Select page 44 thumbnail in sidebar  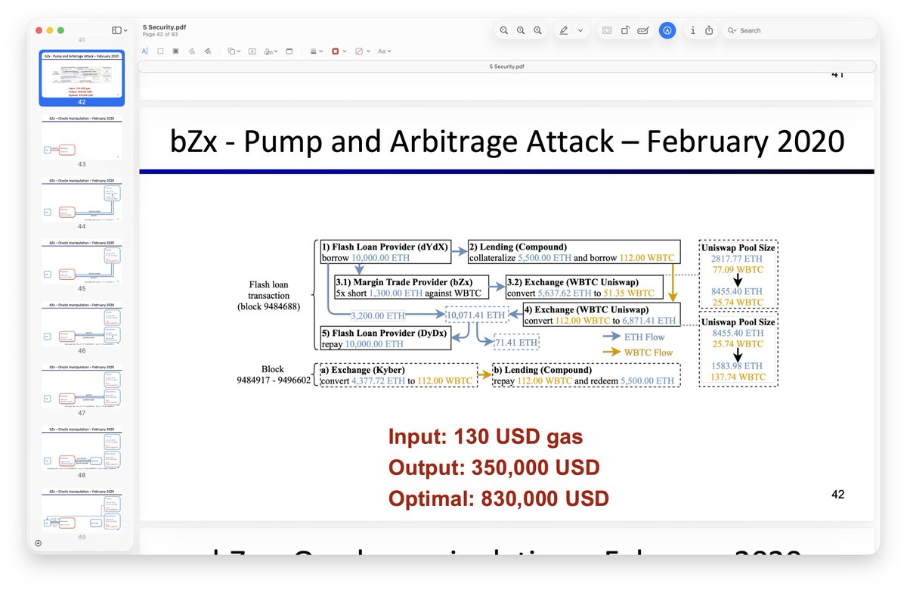[x=82, y=199]
